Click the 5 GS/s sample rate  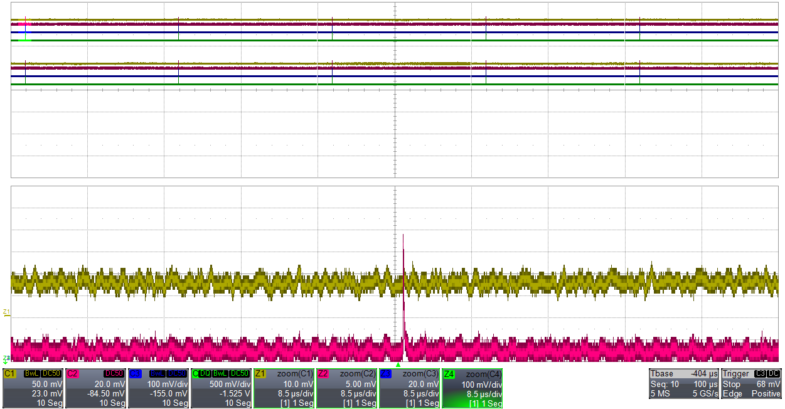[x=705, y=393]
